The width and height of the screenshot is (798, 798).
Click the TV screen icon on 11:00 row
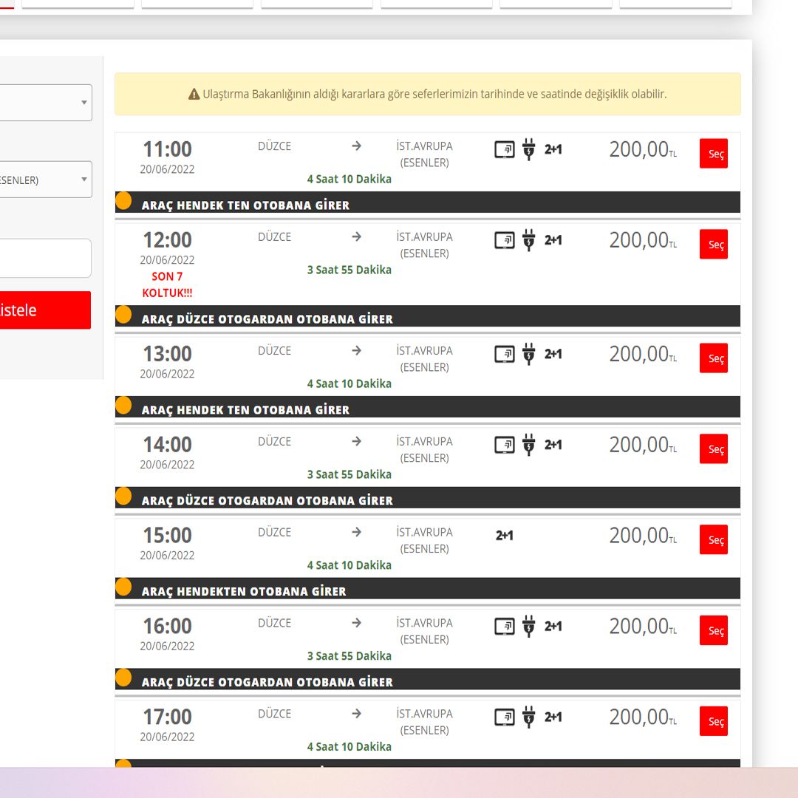pos(505,149)
